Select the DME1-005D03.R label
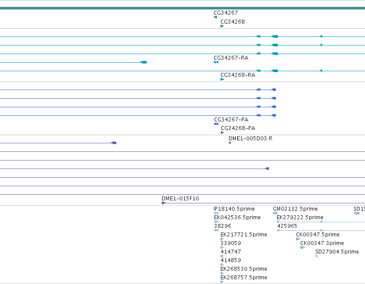The image size is (365, 284). click(x=250, y=139)
